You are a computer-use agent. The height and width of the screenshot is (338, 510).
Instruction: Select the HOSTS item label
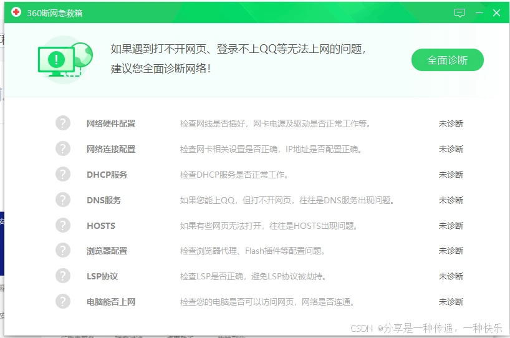(101, 226)
